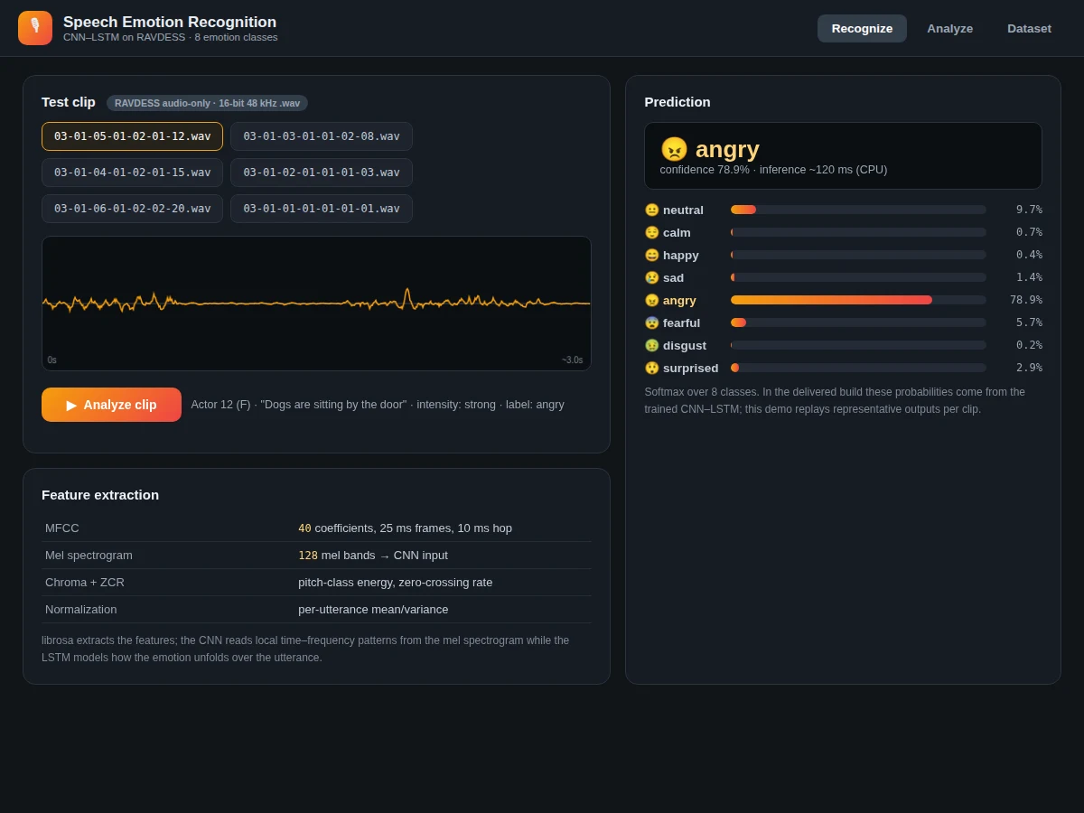Select clip 03-01-05-01-02-01-12.wav

[132, 136]
